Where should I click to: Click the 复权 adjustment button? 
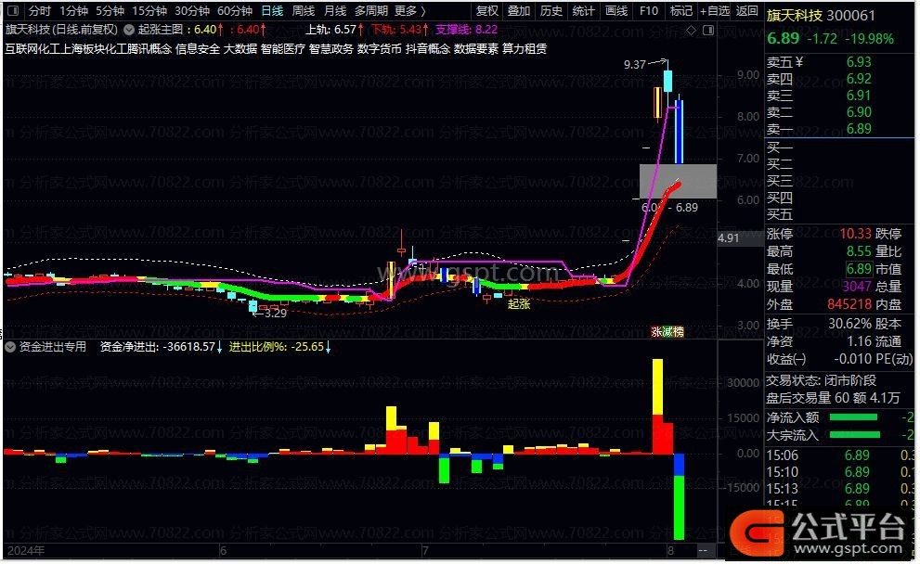point(487,10)
